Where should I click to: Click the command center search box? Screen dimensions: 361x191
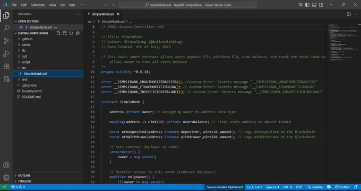(x=187, y=5)
